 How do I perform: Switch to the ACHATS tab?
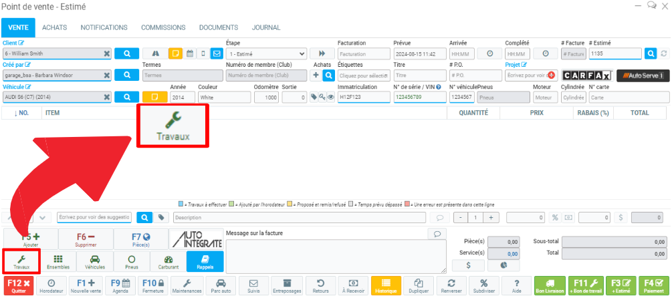coord(54,27)
